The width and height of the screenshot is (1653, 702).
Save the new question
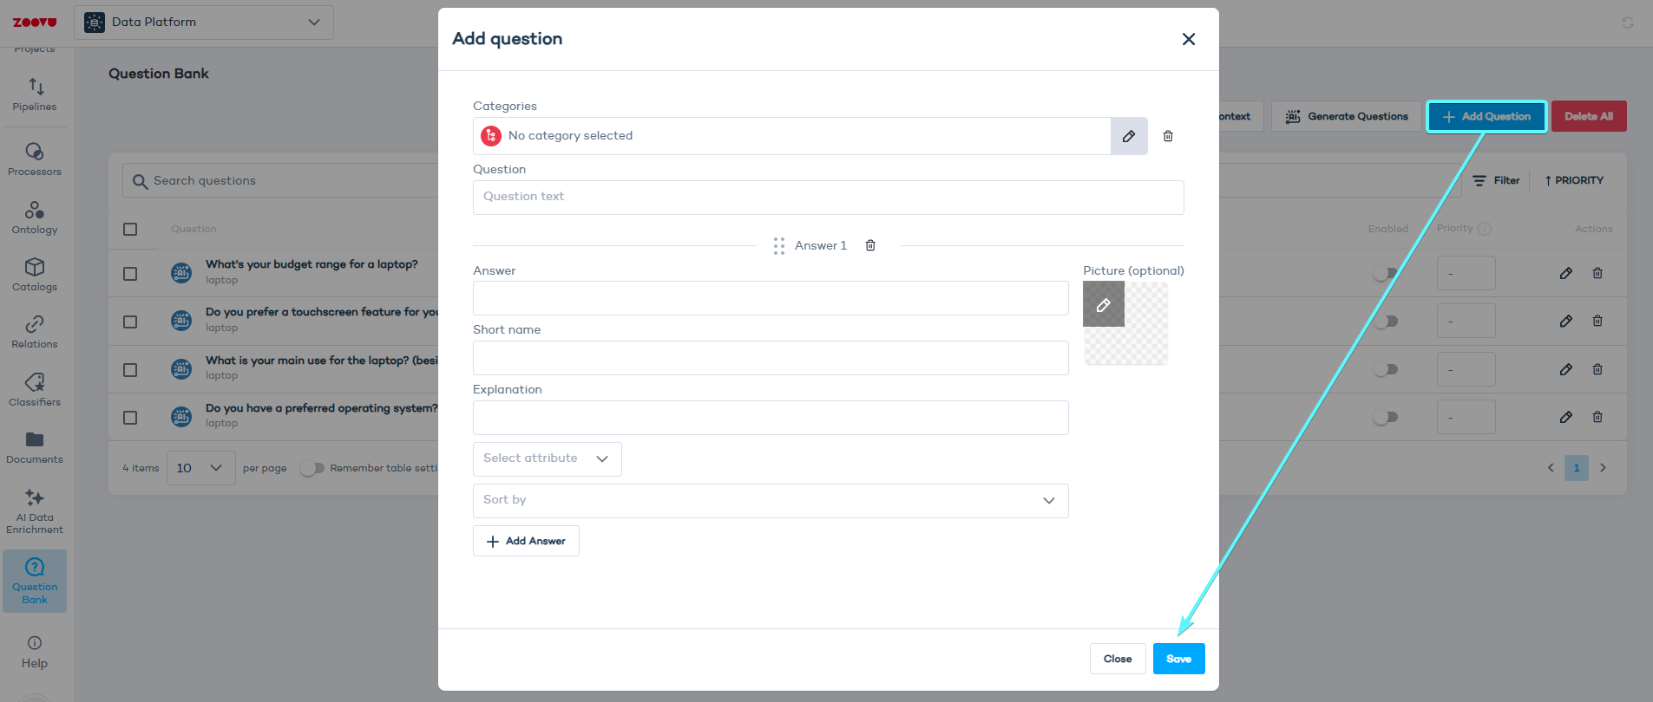pyautogui.click(x=1178, y=658)
